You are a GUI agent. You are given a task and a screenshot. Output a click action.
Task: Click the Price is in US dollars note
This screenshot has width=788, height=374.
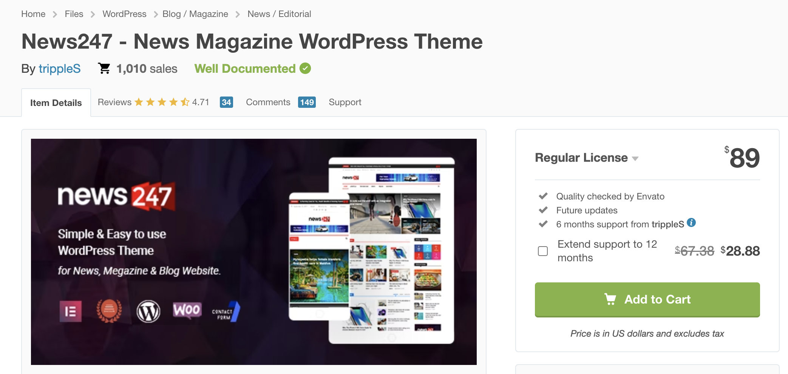[x=647, y=334]
